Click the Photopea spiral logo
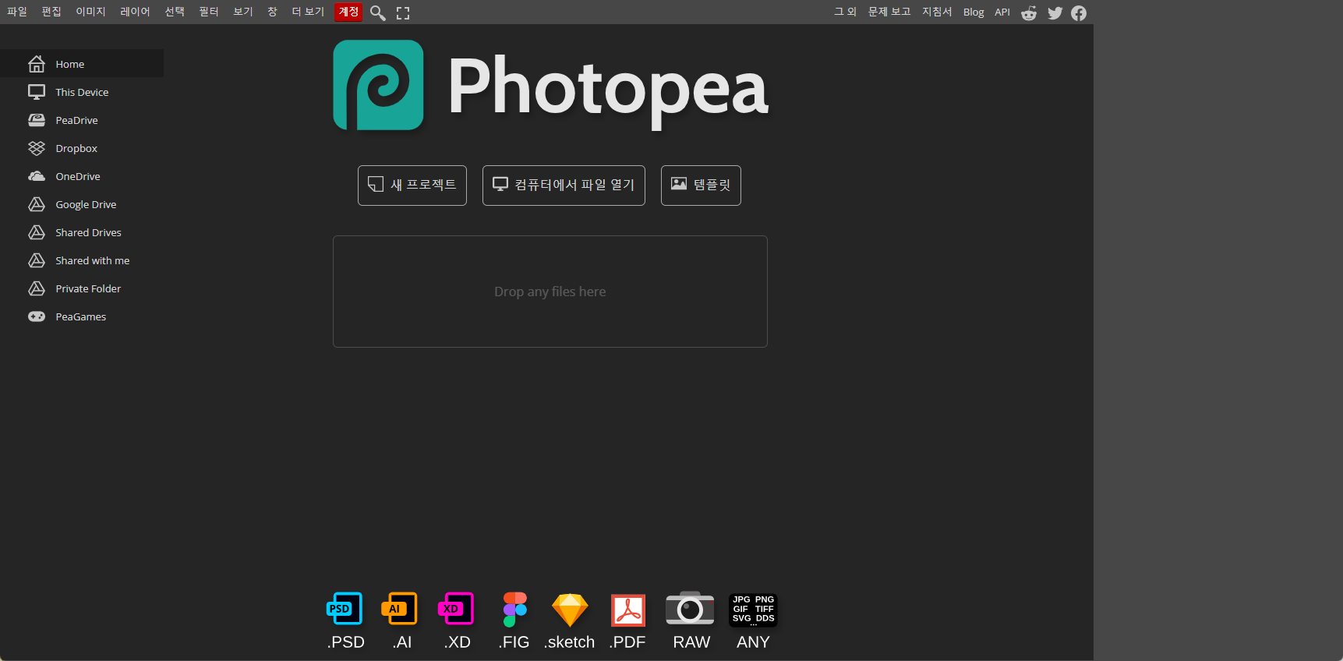This screenshot has height=661, width=1343. click(378, 85)
